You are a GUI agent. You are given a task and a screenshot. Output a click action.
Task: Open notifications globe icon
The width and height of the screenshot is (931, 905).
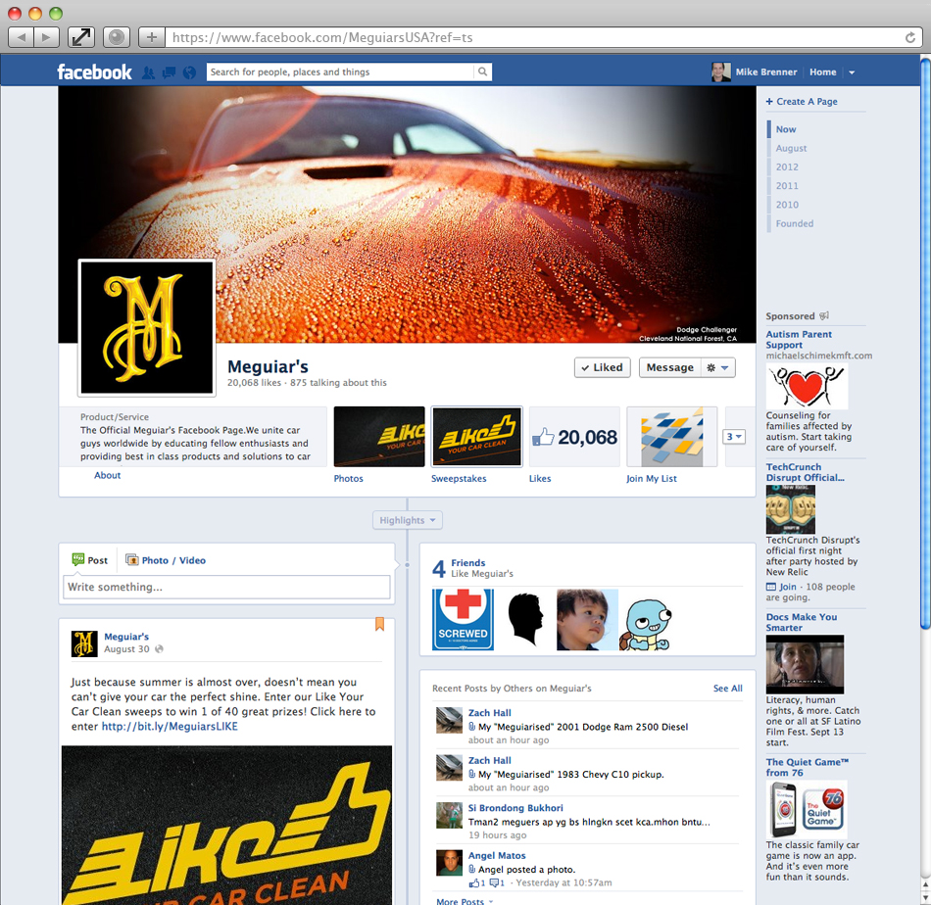[188, 71]
